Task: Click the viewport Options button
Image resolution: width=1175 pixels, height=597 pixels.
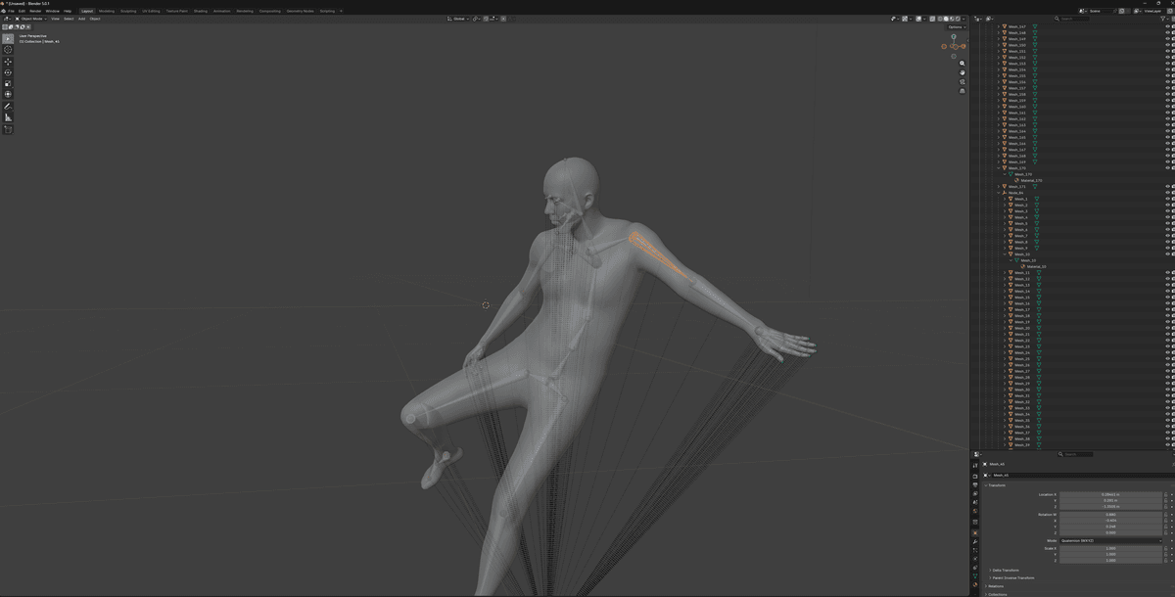Action: point(956,27)
